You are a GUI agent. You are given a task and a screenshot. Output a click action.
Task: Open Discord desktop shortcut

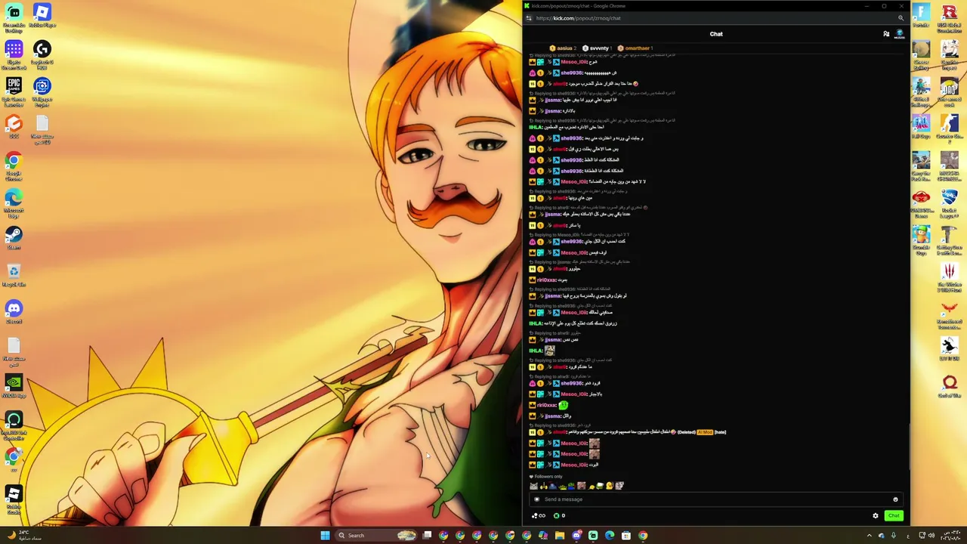14,312
